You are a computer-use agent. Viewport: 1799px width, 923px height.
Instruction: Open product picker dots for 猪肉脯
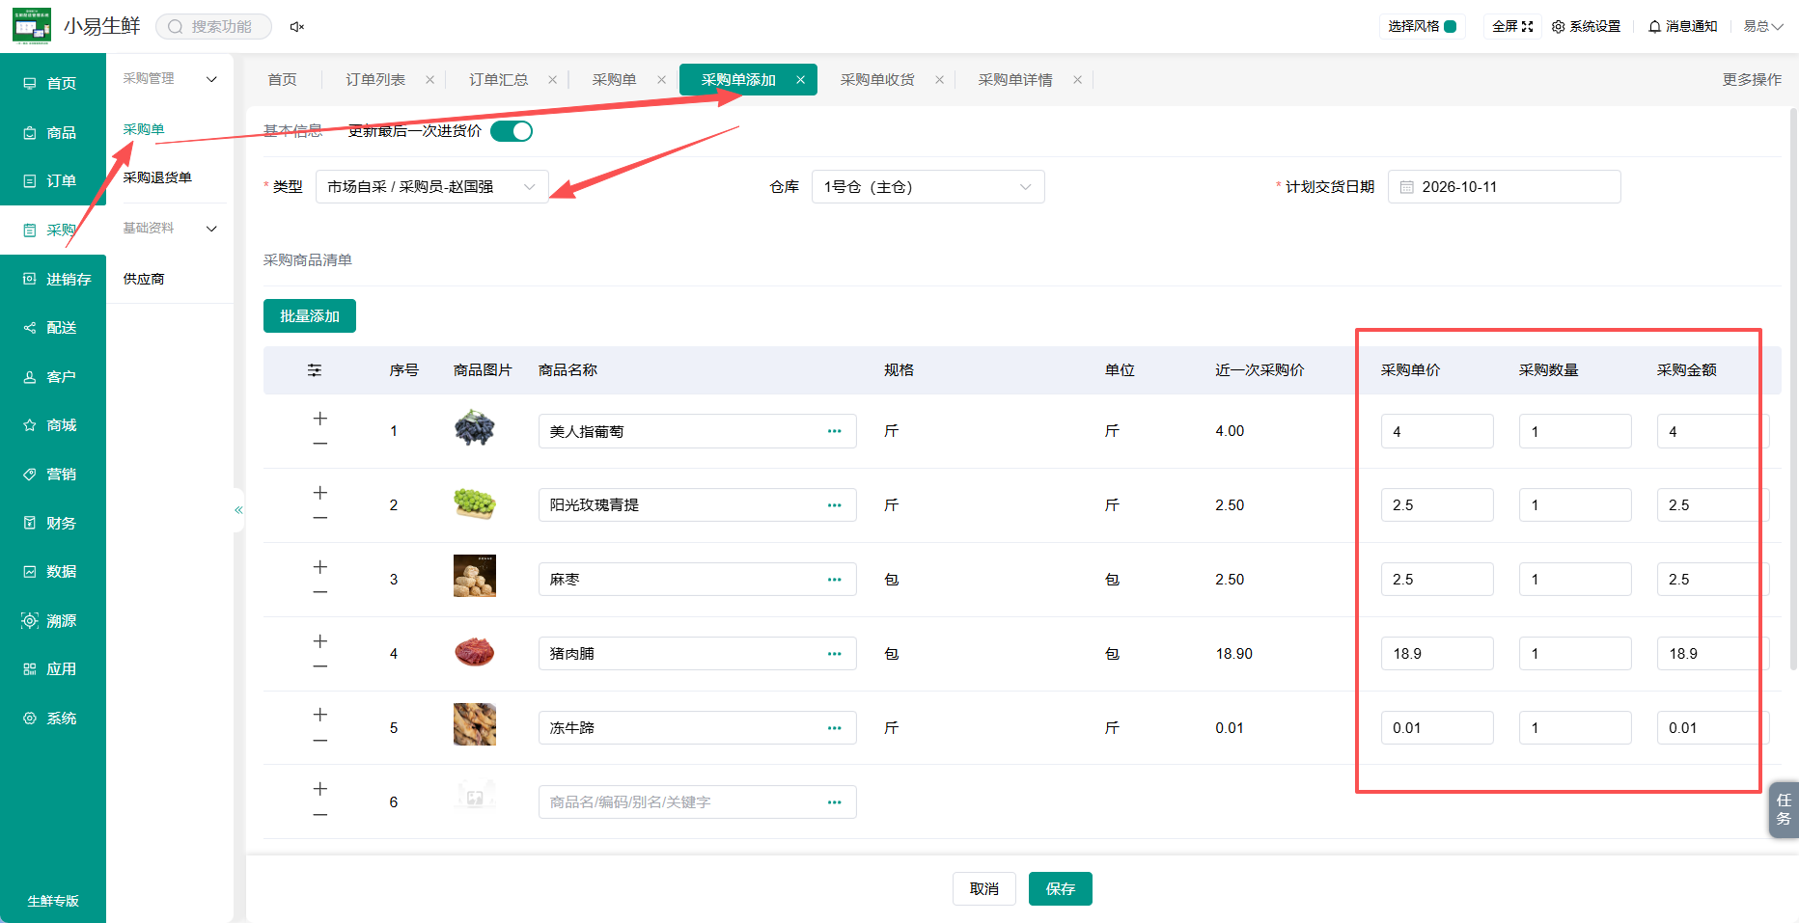coord(835,654)
